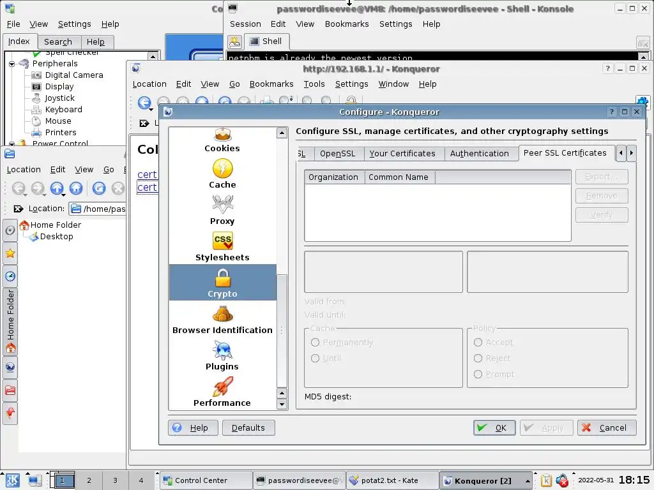Choose the Accept policy option

478,342
